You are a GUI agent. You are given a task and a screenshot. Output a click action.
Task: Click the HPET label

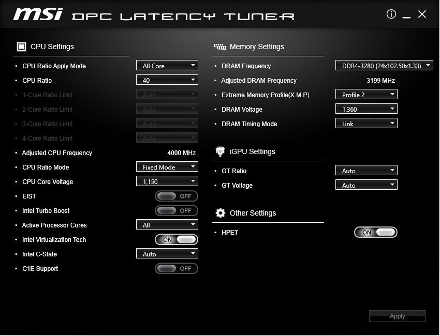[x=230, y=232]
